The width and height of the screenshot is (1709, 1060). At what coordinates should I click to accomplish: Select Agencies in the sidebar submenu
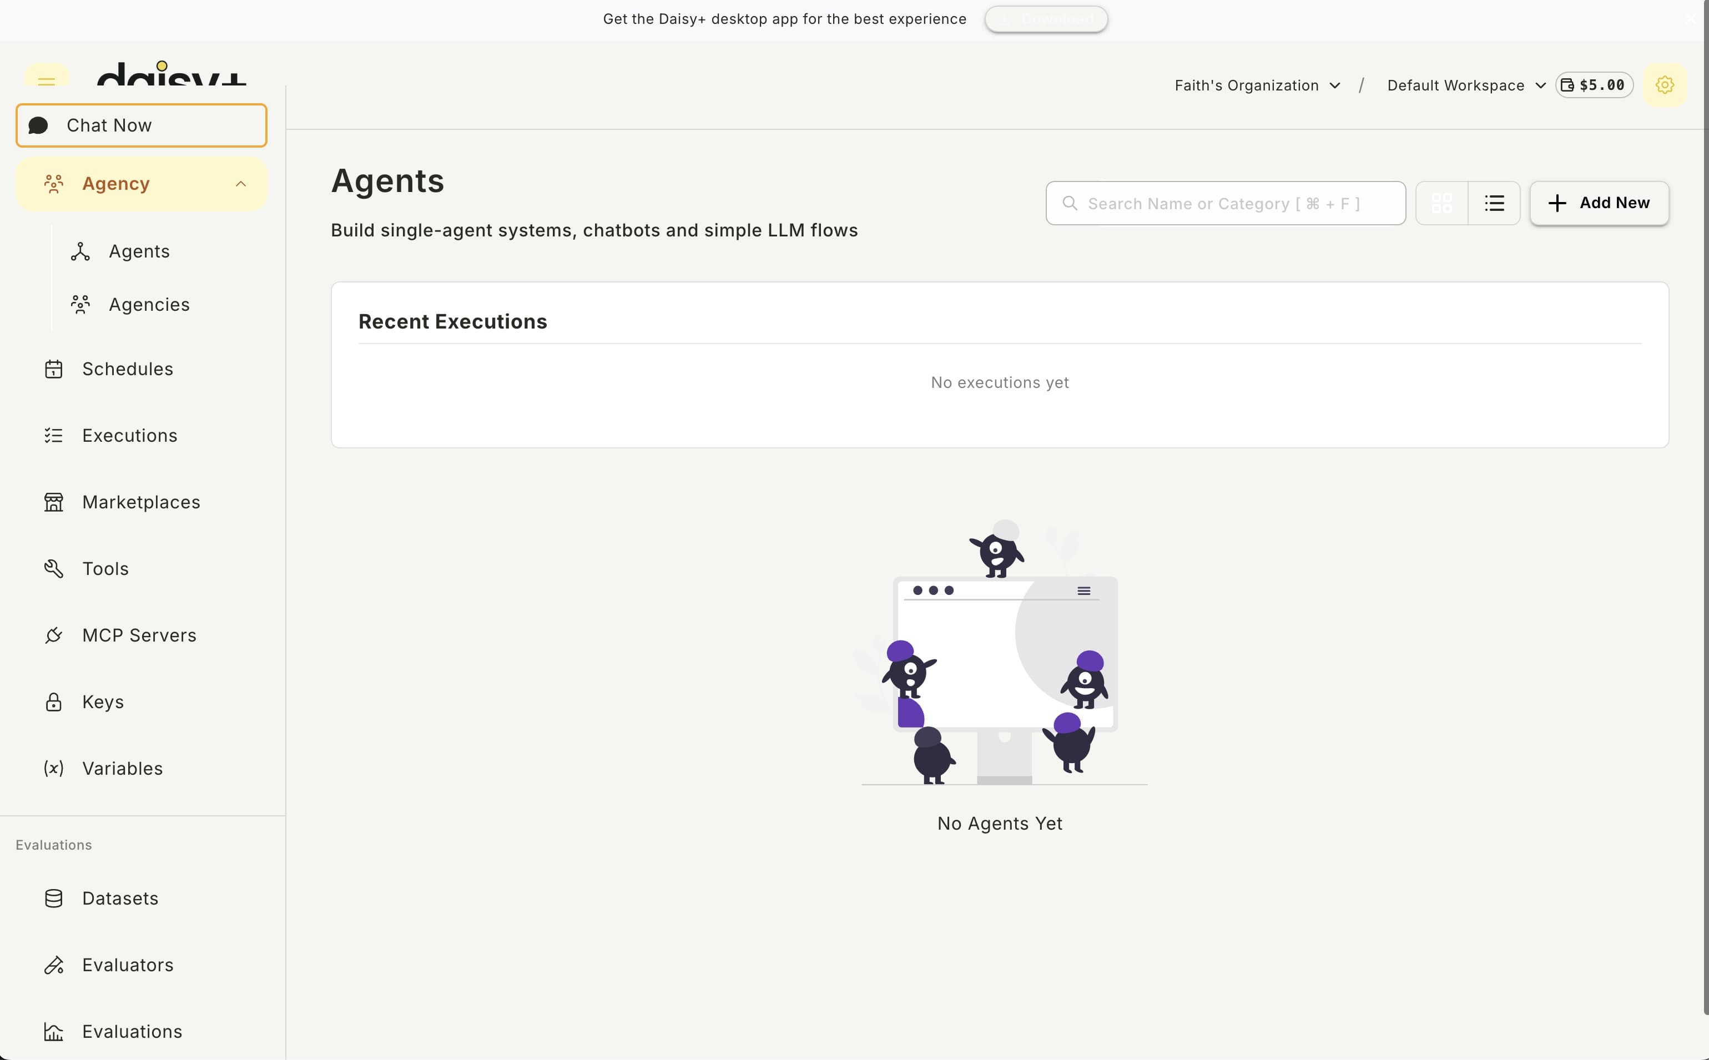pos(149,304)
